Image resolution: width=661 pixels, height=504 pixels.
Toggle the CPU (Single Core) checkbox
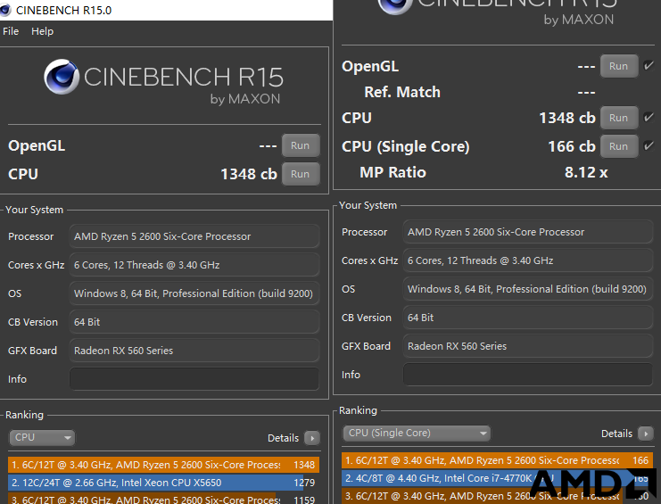pyautogui.click(x=649, y=145)
